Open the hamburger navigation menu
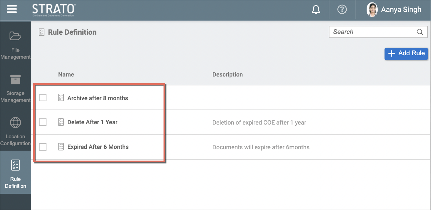The width and height of the screenshot is (431, 210). coord(12,9)
